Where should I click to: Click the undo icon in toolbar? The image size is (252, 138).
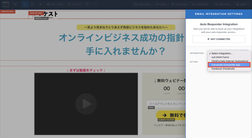[x=87, y=4]
